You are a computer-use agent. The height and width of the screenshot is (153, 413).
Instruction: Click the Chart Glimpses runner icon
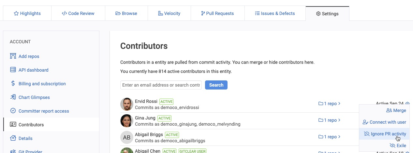[13, 97]
